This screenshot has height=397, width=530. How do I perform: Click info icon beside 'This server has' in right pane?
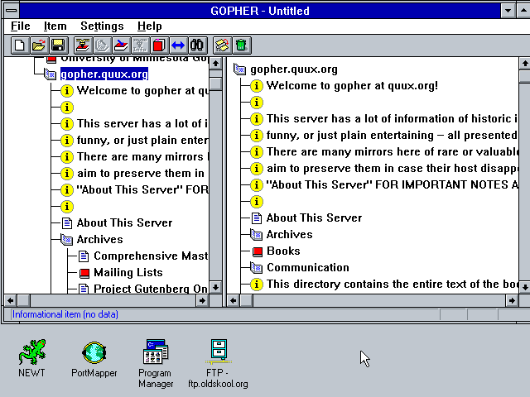(257, 119)
